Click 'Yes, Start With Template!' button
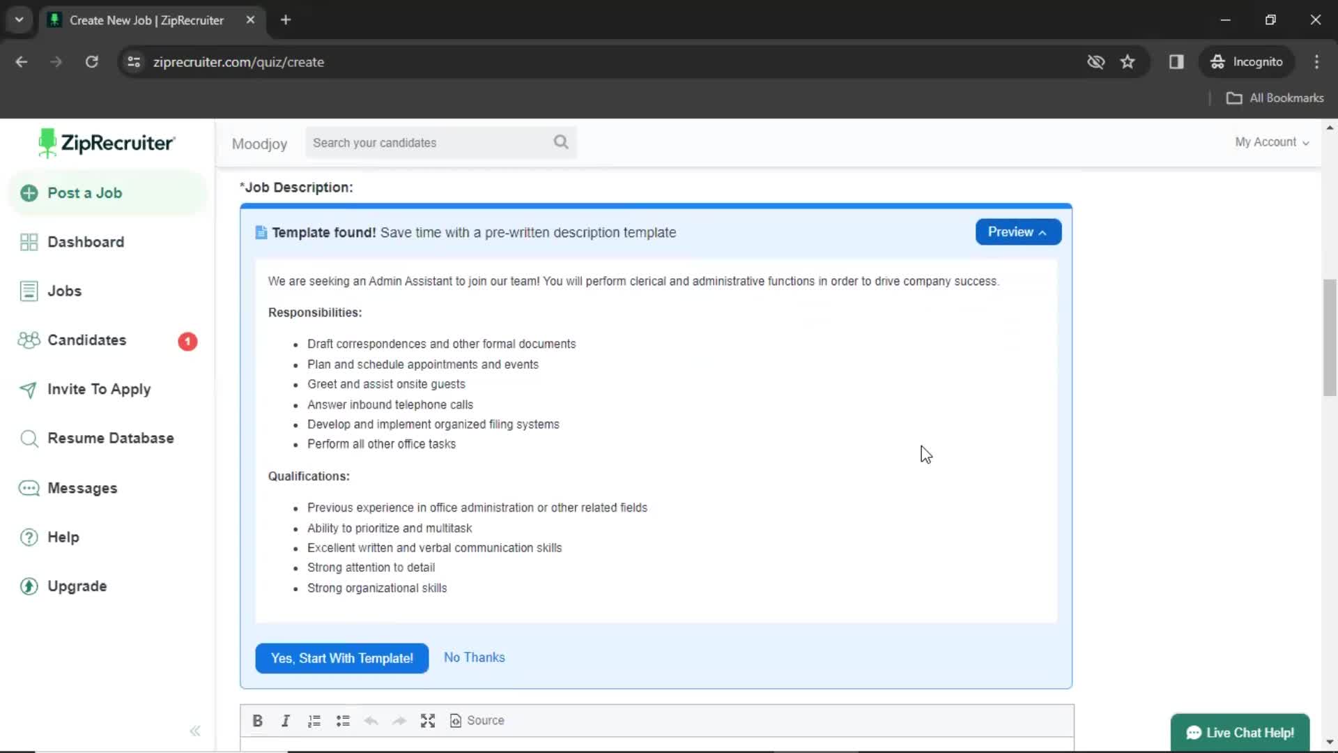This screenshot has width=1338, height=753. [x=342, y=657]
